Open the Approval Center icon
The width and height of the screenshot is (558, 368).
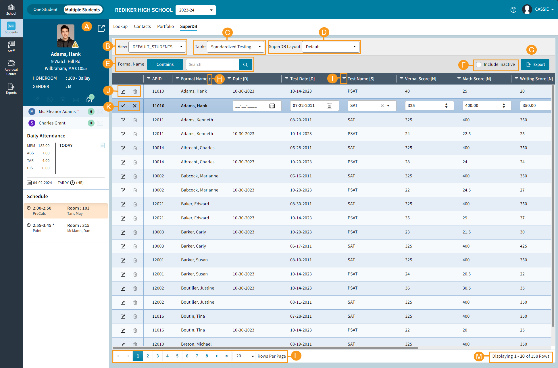[x=11, y=67]
